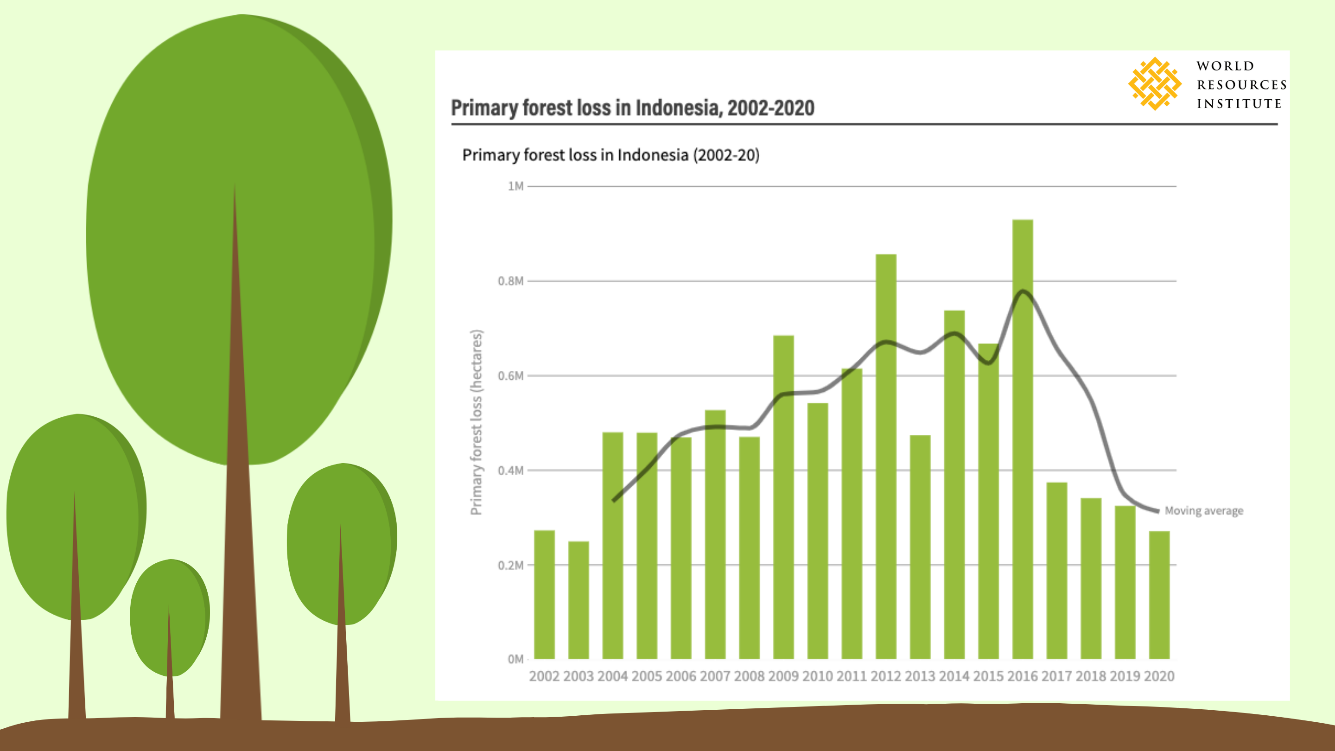Click the '2010' x-axis year label
The image size is (1335, 751).
pos(817,676)
